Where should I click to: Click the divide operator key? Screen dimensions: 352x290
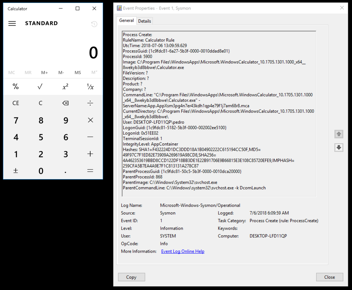tap(90, 103)
